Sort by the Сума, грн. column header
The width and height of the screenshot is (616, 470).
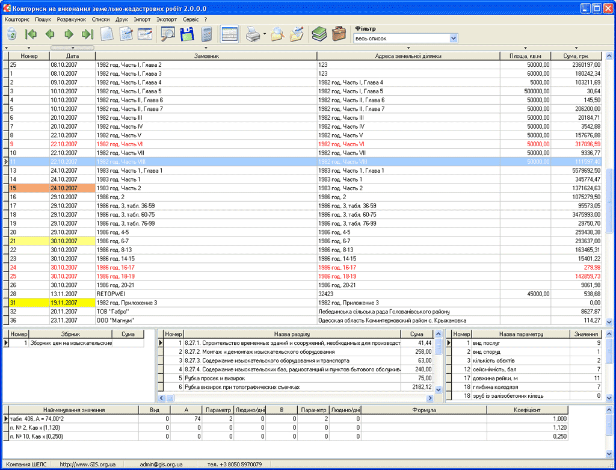[x=576, y=56]
